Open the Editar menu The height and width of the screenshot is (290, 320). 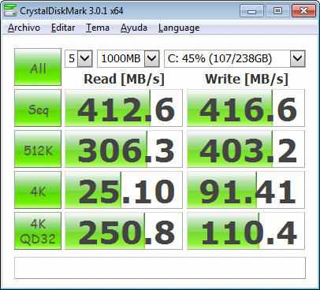tap(63, 28)
